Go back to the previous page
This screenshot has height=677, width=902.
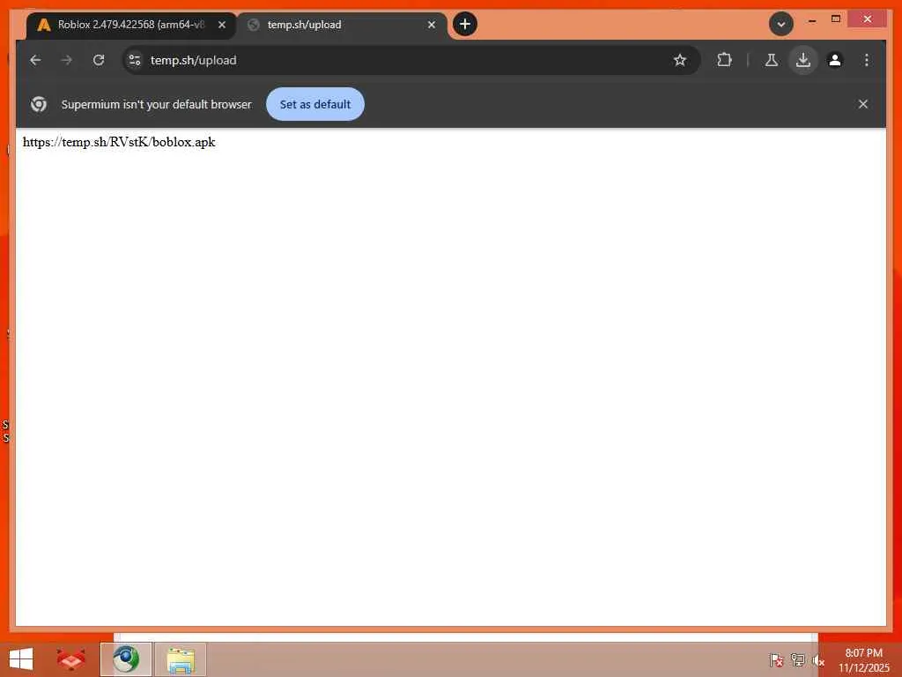pyautogui.click(x=35, y=60)
